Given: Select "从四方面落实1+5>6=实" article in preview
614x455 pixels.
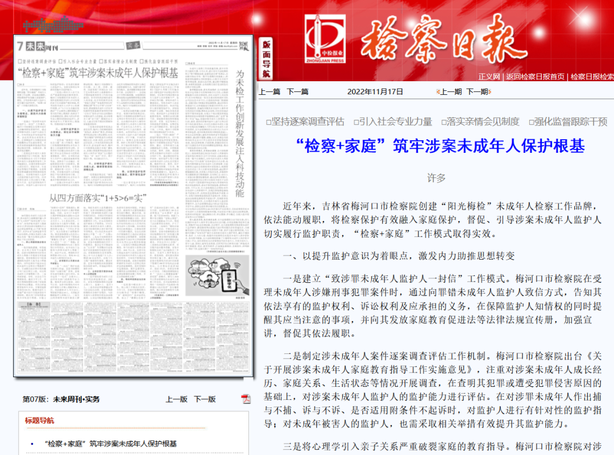Looking at the screenshot, I should 95,198.
